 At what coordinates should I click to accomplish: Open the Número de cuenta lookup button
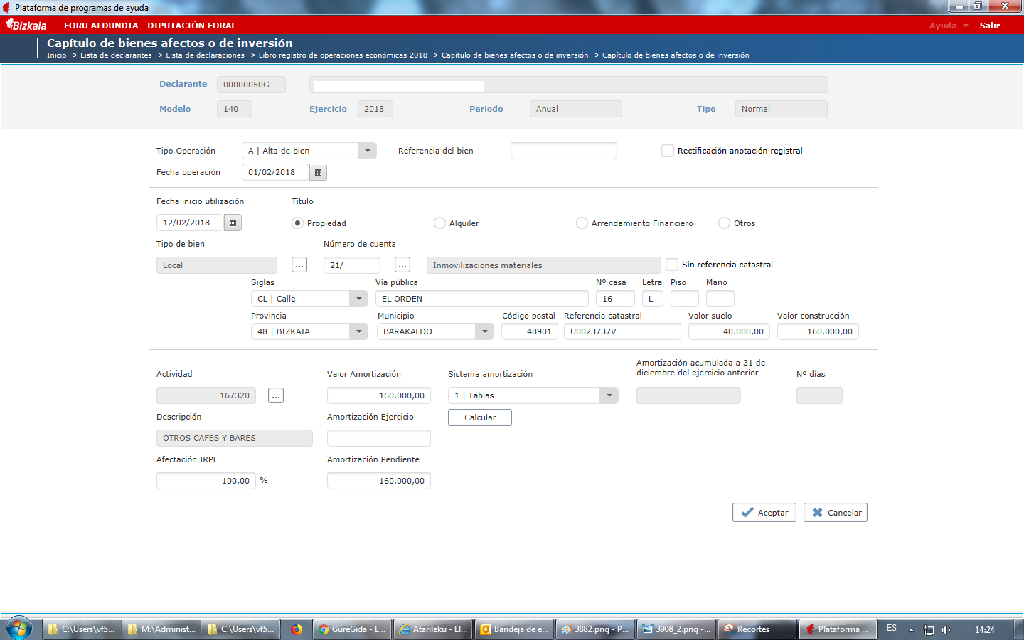402,265
